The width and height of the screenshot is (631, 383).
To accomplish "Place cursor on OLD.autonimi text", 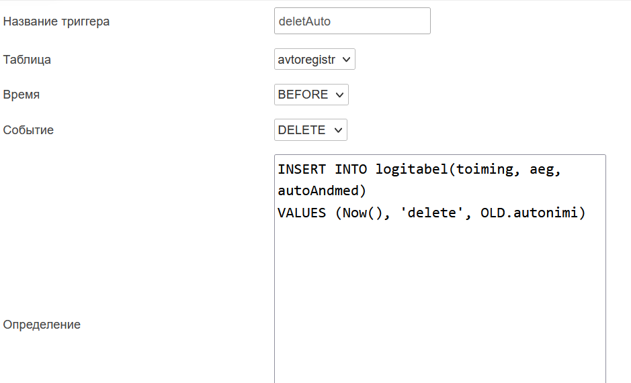I will [x=529, y=213].
